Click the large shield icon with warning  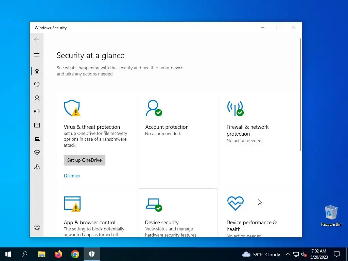72,108
